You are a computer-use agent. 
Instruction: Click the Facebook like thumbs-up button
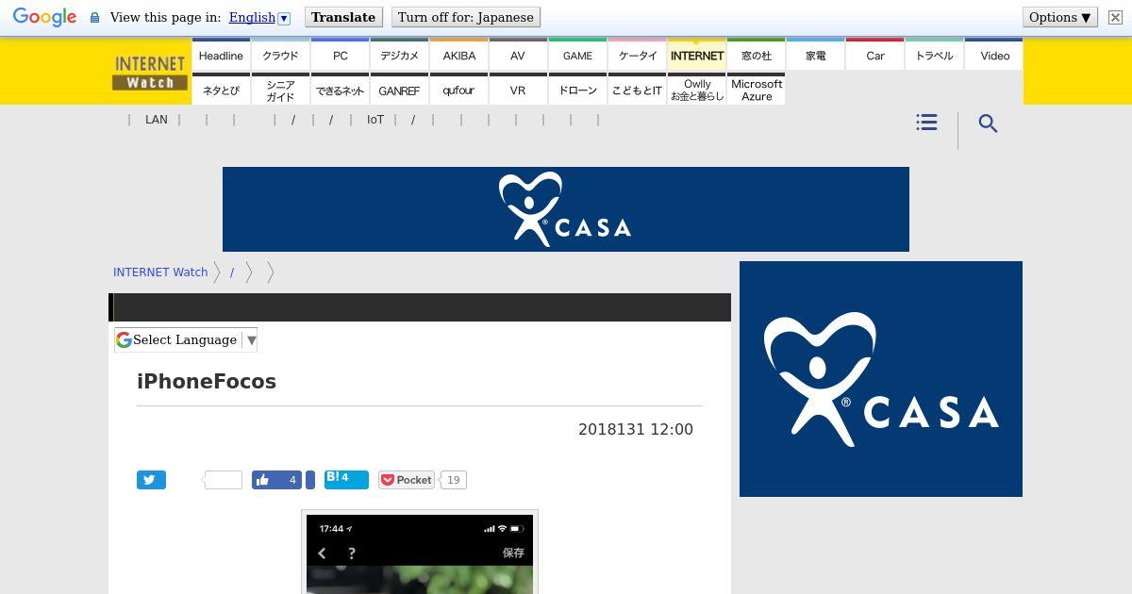tap(277, 480)
